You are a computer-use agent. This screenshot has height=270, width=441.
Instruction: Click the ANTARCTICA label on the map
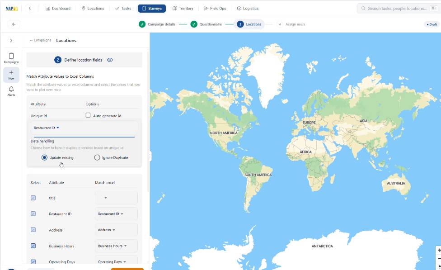[x=322, y=246]
